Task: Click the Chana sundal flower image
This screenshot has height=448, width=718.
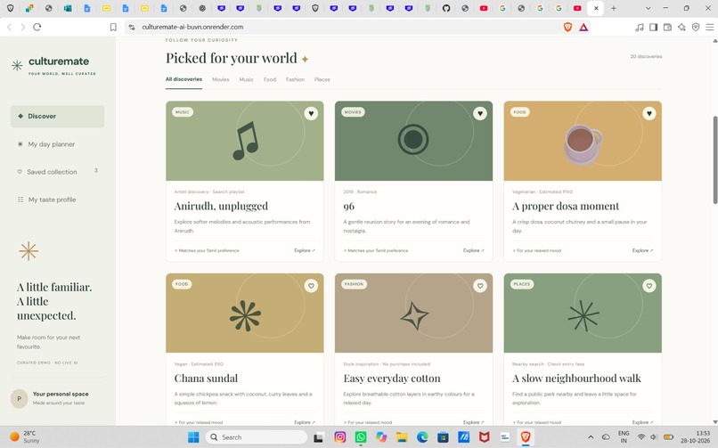Action: [244, 313]
